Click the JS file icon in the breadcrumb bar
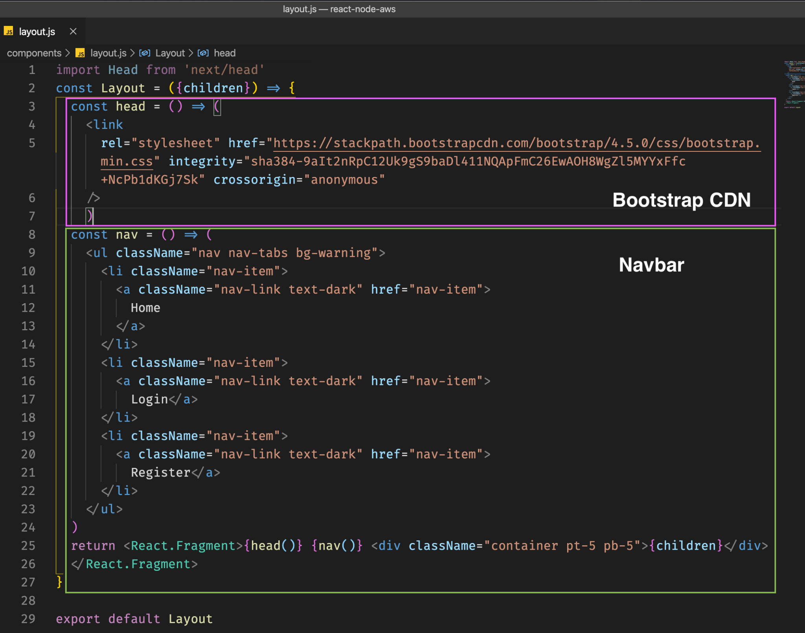Image resolution: width=805 pixels, height=633 pixels. tap(81, 53)
